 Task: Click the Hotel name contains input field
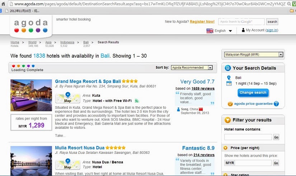pos(248,137)
